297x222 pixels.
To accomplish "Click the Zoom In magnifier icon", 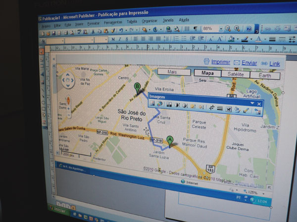I will click(x=237, y=29).
